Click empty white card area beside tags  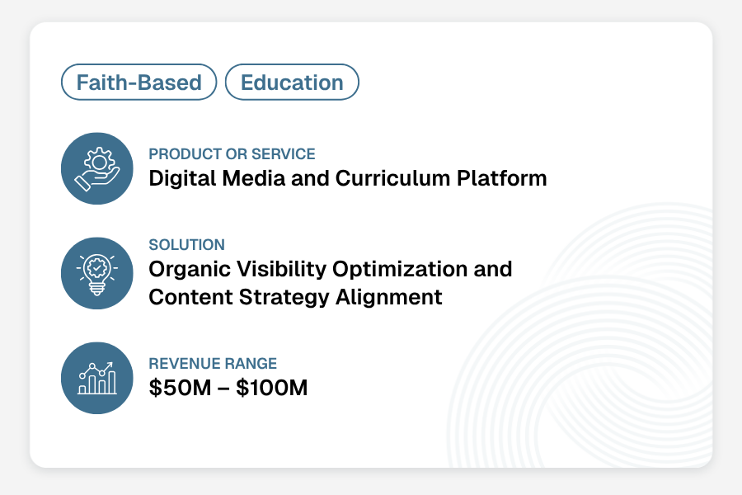520,82
